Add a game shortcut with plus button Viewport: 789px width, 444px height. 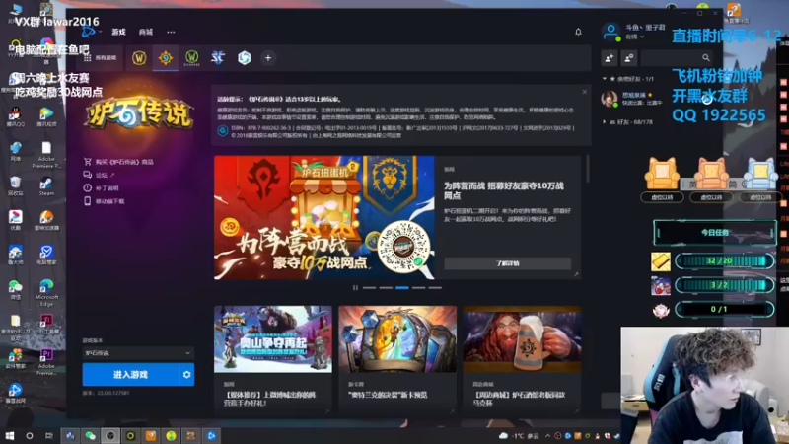click(x=268, y=58)
